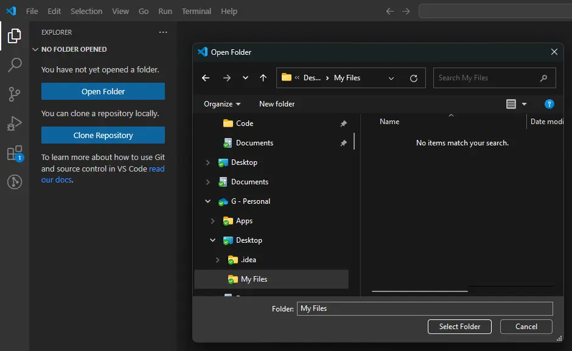Close the Open Folder dialog

554,52
